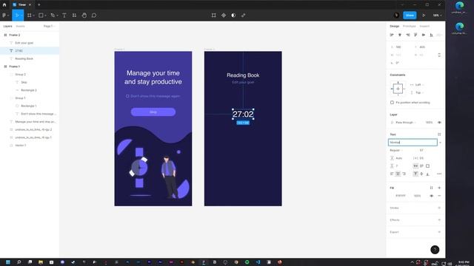
Task: Switch to Inspect tab
Action: coord(424,27)
